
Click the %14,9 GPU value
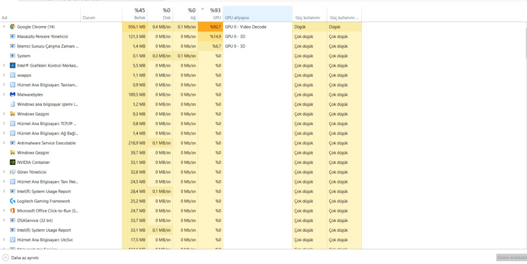[x=215, y=36]
